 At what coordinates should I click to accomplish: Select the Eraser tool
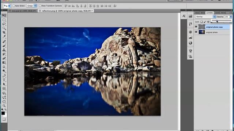tap(4, 58)
